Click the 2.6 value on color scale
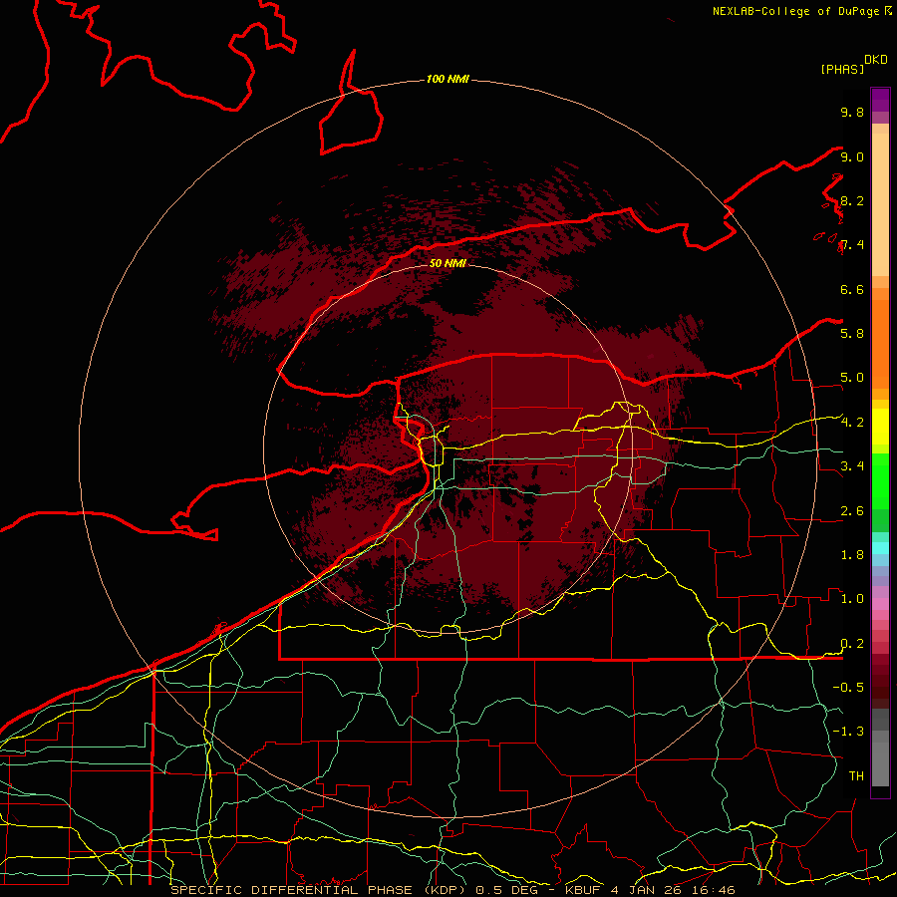Image resolution: width=897 pixels, height=897 pixels. point(852,511)
